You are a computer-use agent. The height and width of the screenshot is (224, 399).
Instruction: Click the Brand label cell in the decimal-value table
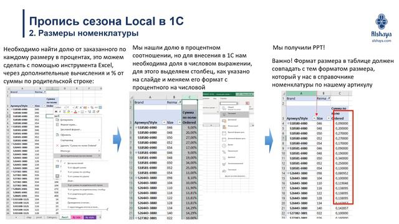click(301, 98)
